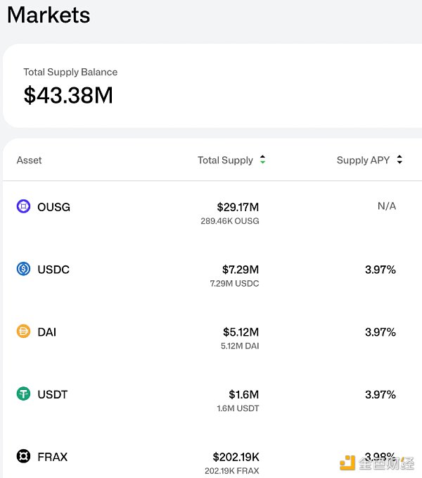The height and width of the screenshot is (478, 422).
Task: Sort by Total Supply arrows
Action: click(x=262, y=161)
